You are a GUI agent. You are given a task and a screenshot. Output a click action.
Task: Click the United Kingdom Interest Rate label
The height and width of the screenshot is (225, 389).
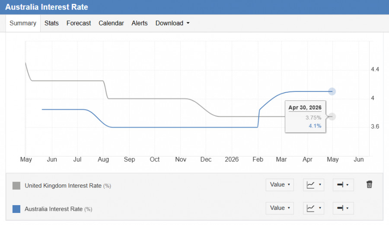(63, 186)
